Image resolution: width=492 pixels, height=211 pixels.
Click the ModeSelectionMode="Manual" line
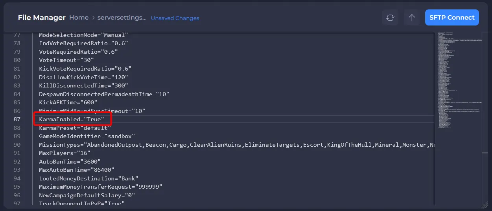pyautogui.click(x=83, y=35)
